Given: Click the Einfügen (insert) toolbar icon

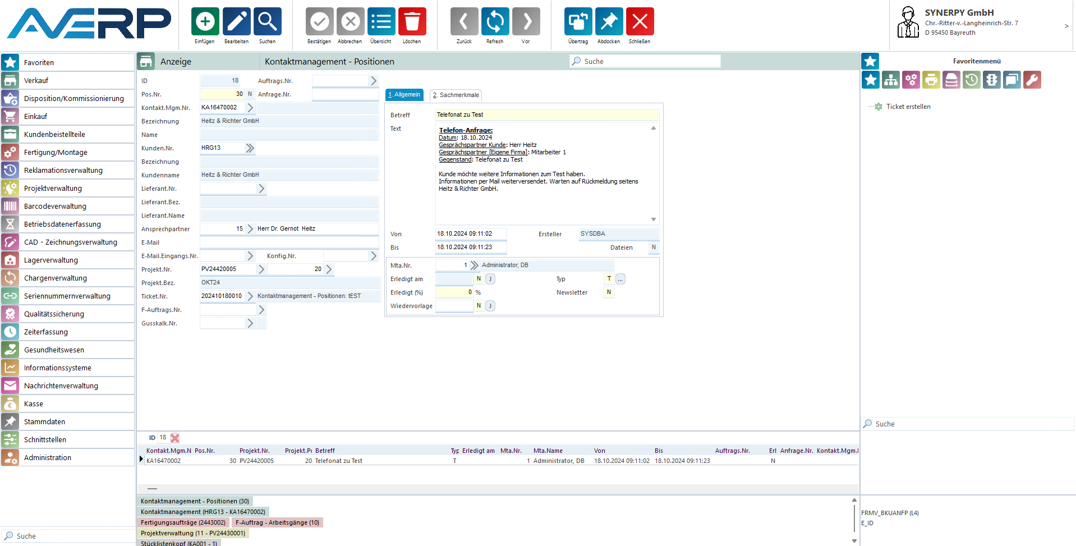Looking at the screenshot, I should pos(205,22).
